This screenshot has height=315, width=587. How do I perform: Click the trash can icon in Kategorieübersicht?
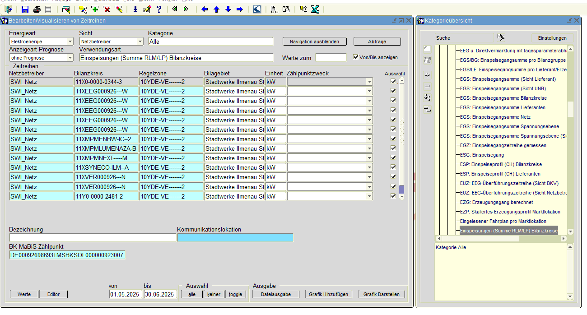click(x=427, y=60)
